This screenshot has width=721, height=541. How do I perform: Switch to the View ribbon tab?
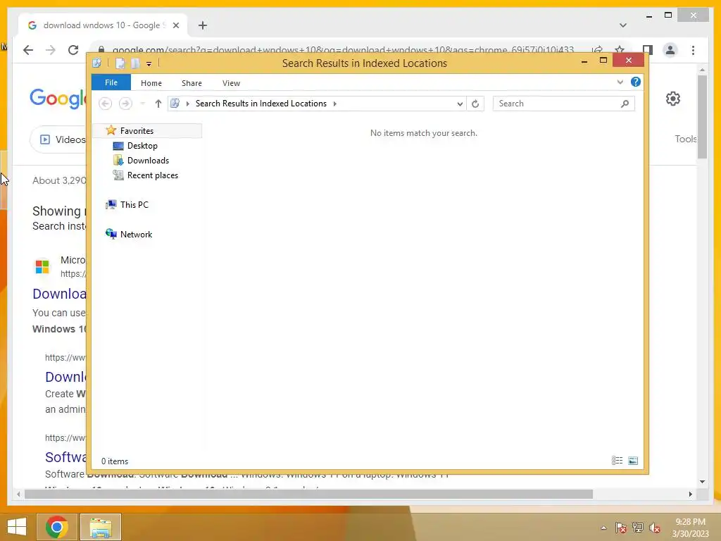click(x=231, y=83)
